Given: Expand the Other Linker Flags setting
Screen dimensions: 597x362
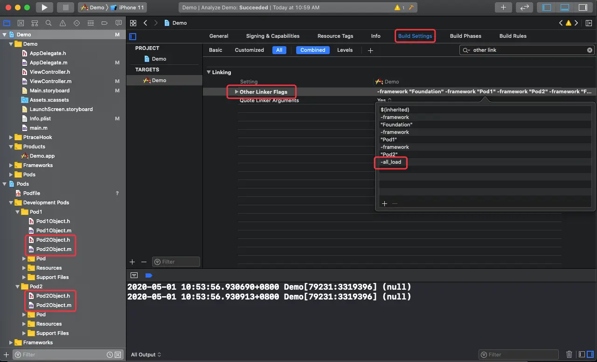Looking at the screenshot, I should click(236, 92).
